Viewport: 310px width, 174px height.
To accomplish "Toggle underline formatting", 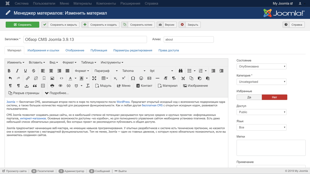I will (x=25, y=71).
